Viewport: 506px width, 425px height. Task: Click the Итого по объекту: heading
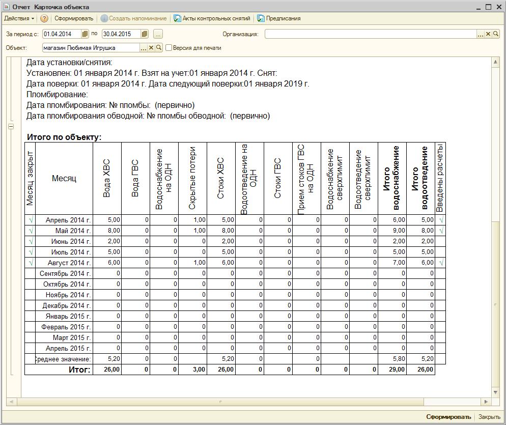coord(64,137)
